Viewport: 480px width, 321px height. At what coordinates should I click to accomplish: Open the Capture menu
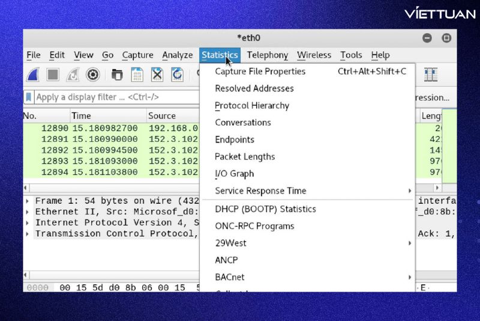137,55
